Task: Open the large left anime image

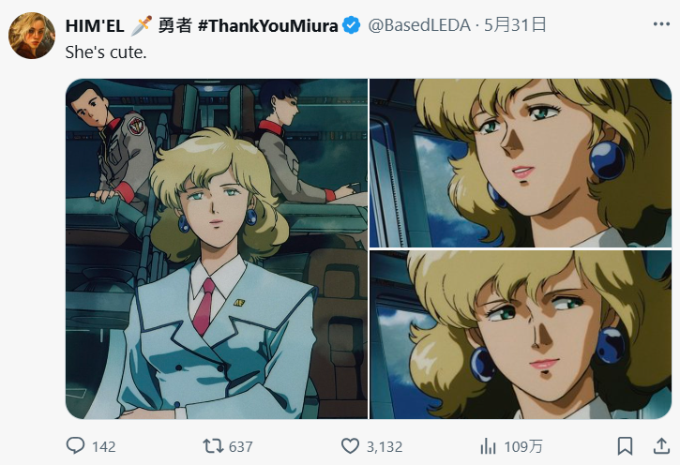Action: (x=217, y=248)
